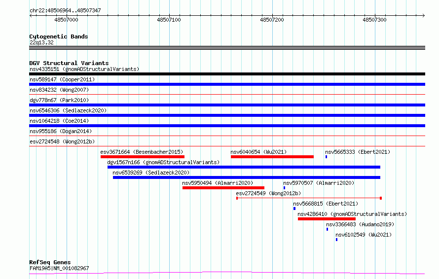Click esv3671664 (Besenbacher2015) label

tap(142, 152)
